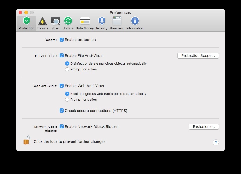Screen dimensions: 241x174
Task: Open the Threats preferences pane
Action: [x=43, y=23]
